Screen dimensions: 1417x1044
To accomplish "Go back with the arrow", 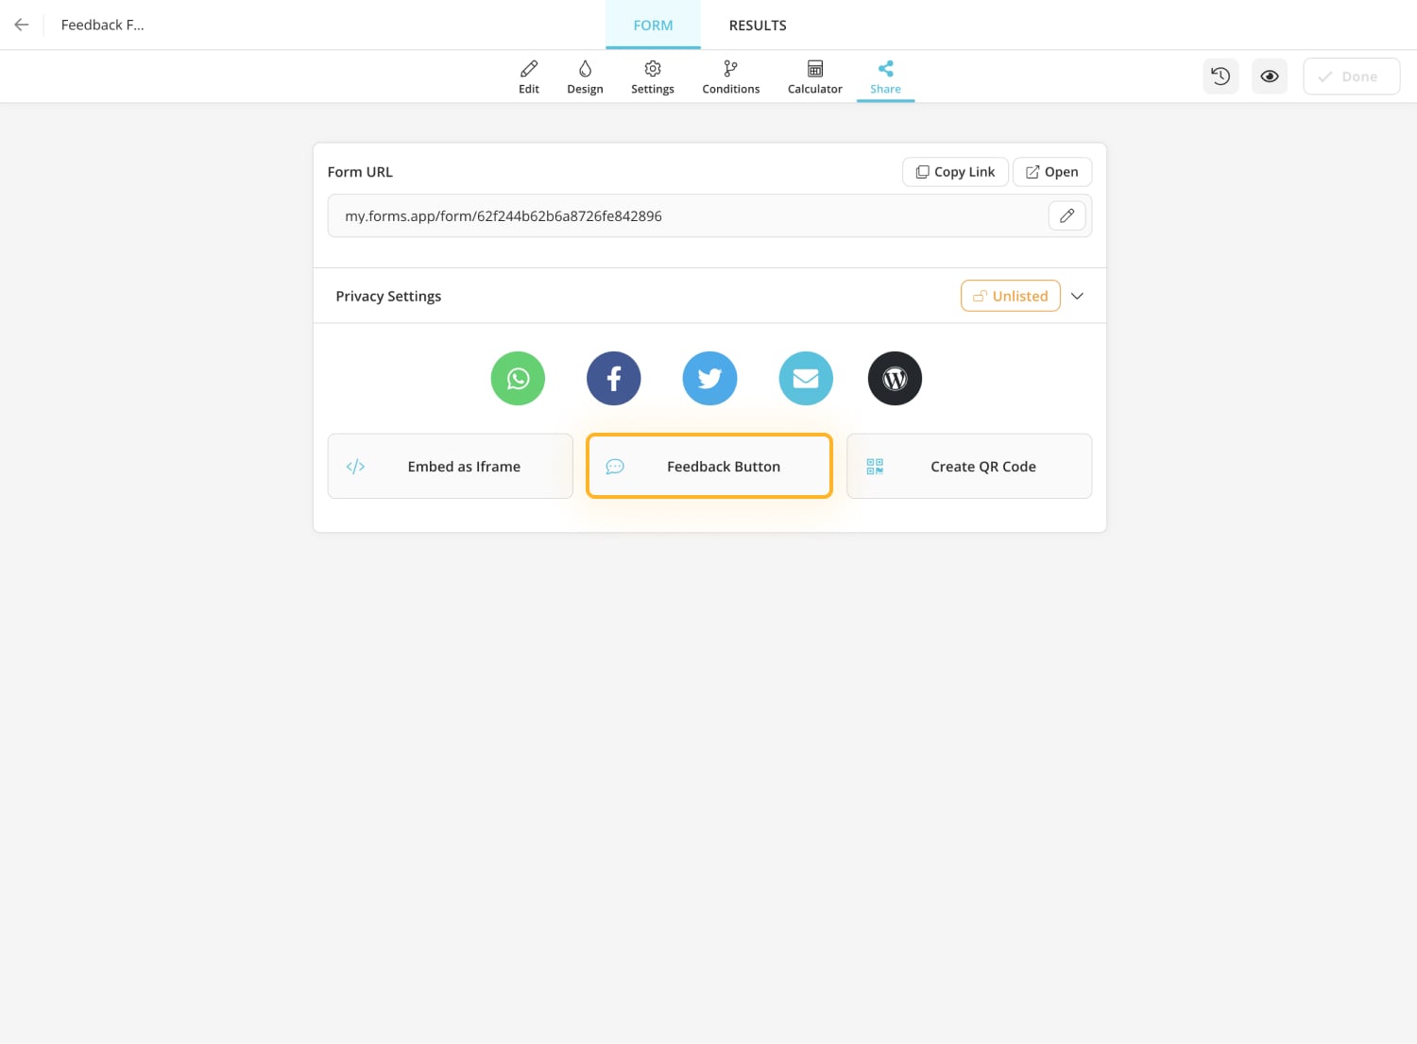I will point(21,25).
